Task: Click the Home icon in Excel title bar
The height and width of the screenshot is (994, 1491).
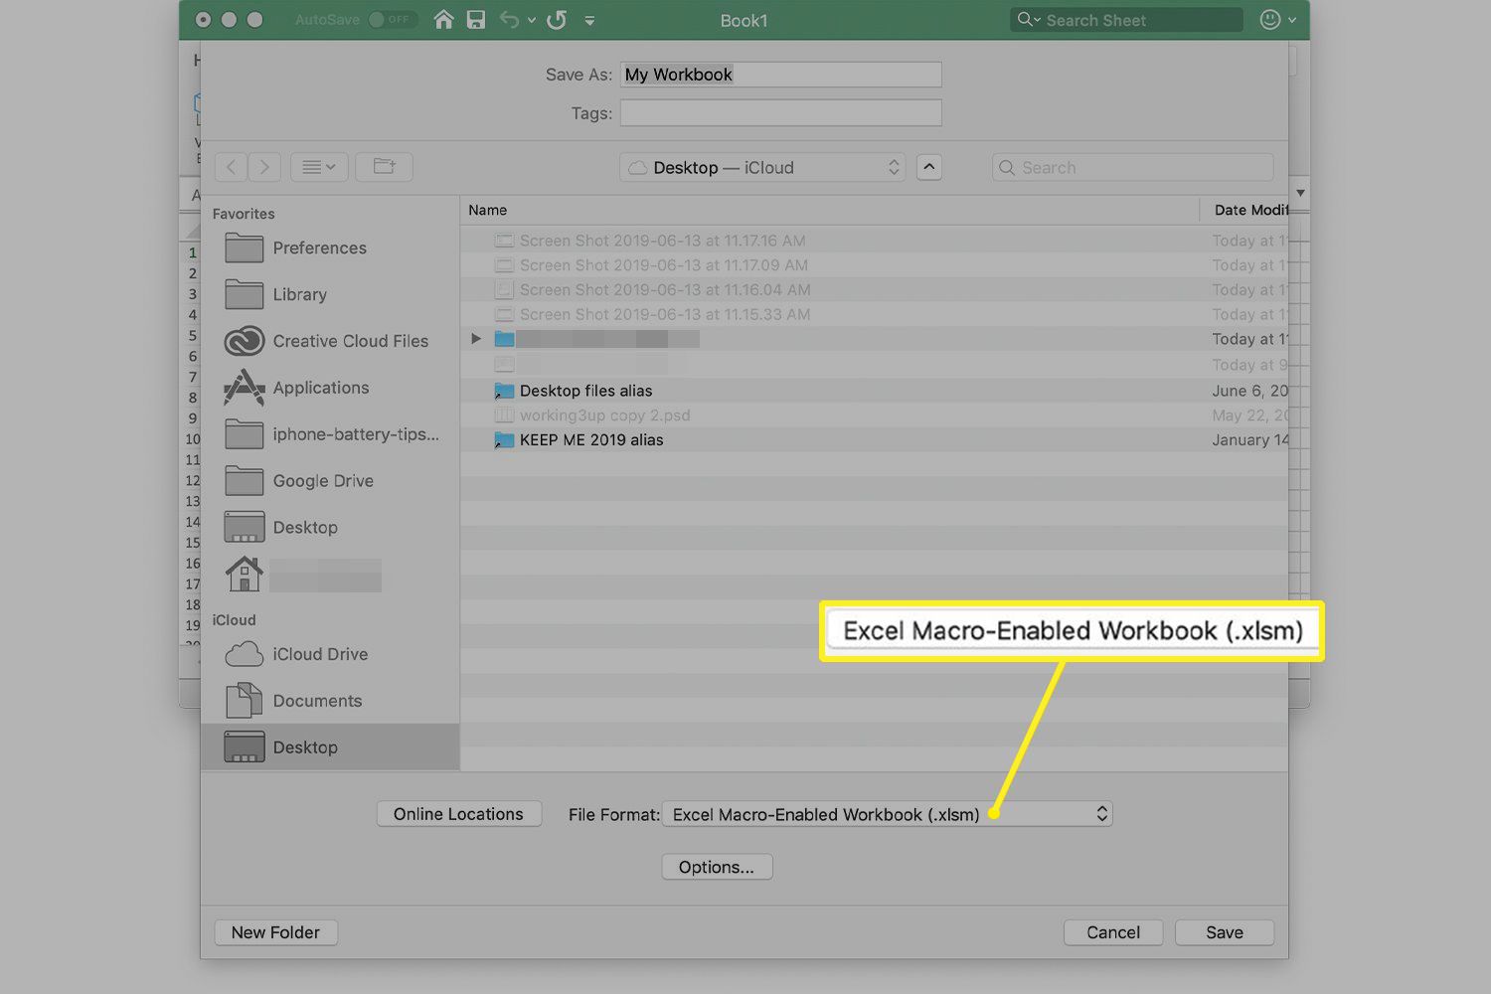Action: [444, 20]
